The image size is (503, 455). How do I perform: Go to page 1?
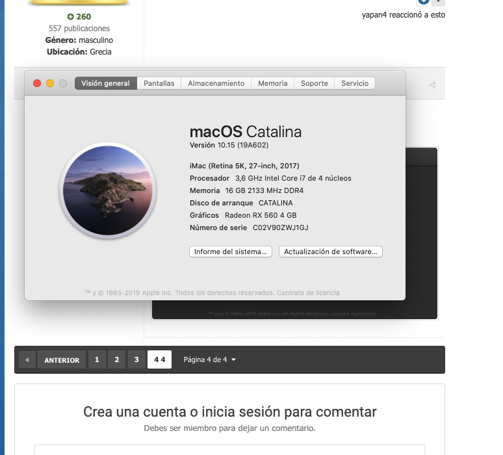click(x=97, y=359)
